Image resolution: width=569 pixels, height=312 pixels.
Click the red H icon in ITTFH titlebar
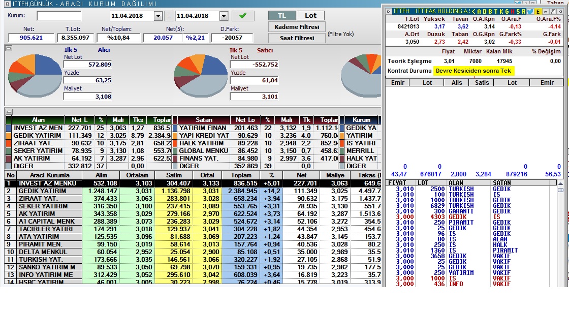point(513,12)
